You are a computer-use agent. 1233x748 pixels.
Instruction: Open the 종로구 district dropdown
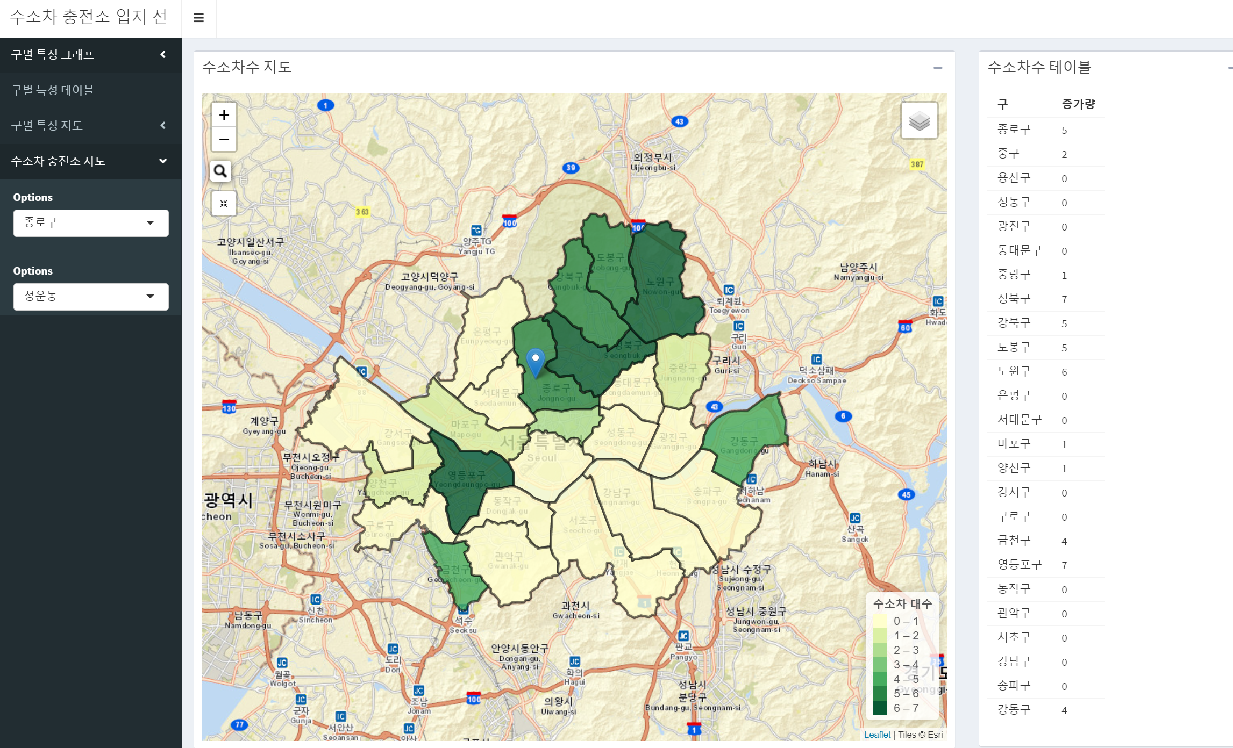point(90,222)
